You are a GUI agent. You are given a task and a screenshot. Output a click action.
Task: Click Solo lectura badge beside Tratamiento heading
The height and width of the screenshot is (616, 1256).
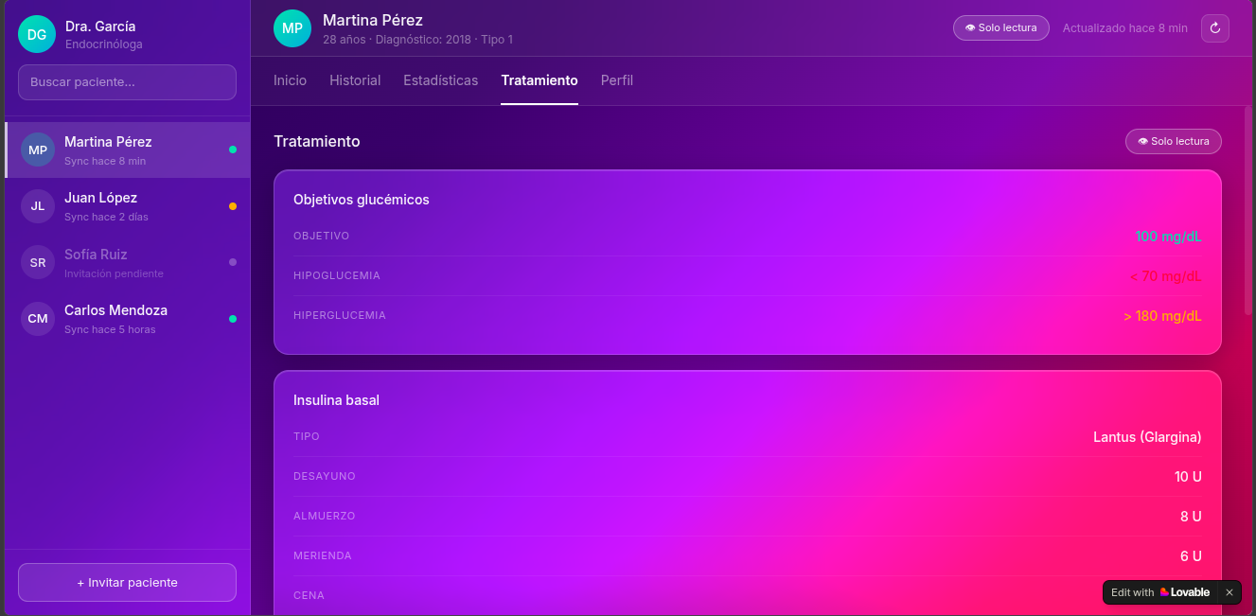tap(1174, 142)
